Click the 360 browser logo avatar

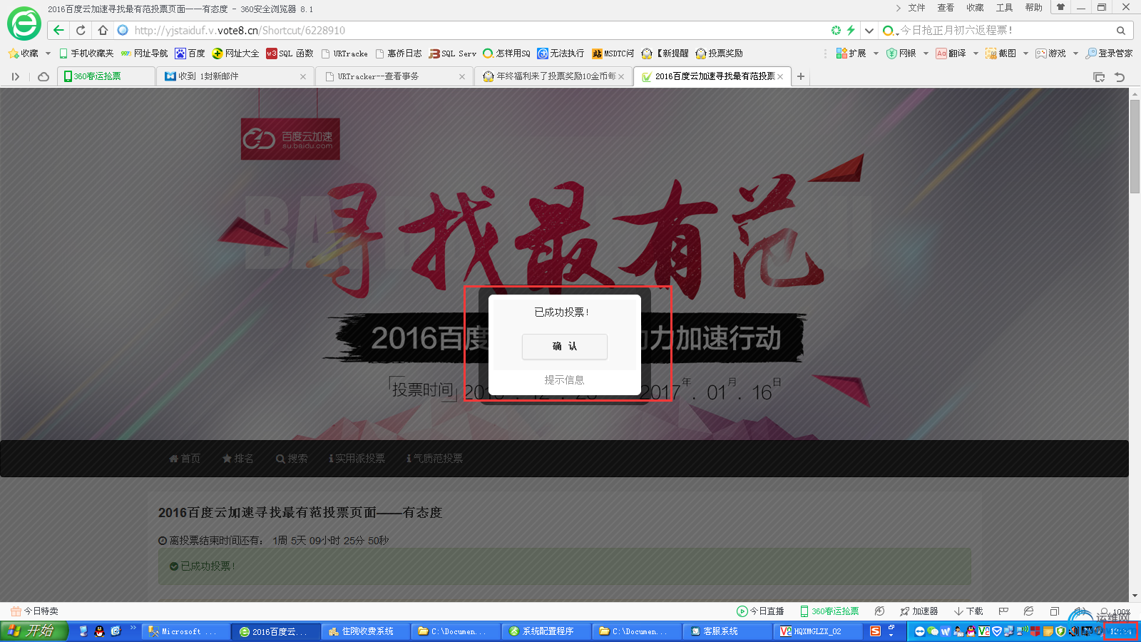[24, 24]
